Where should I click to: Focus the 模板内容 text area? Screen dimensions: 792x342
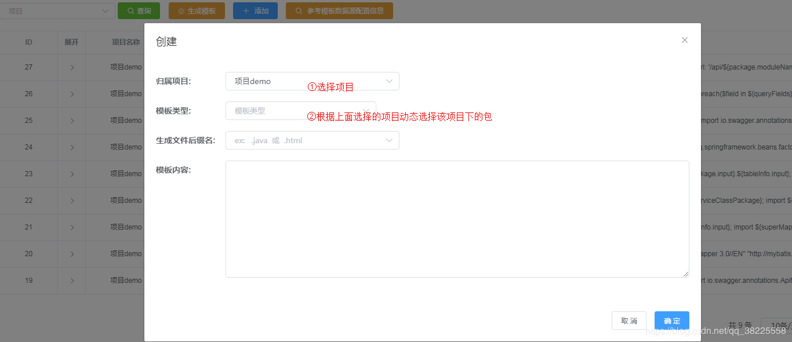click(x=457, y=219)
